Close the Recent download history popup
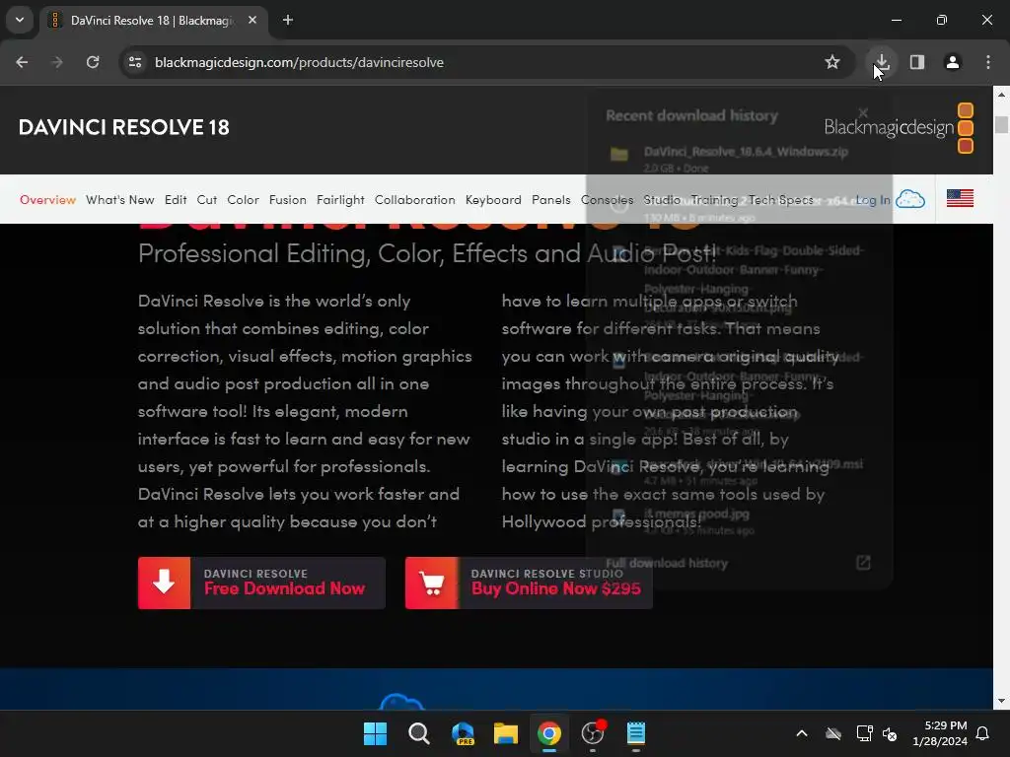This screenshot has height=757, width=1010. click(863, 113)
